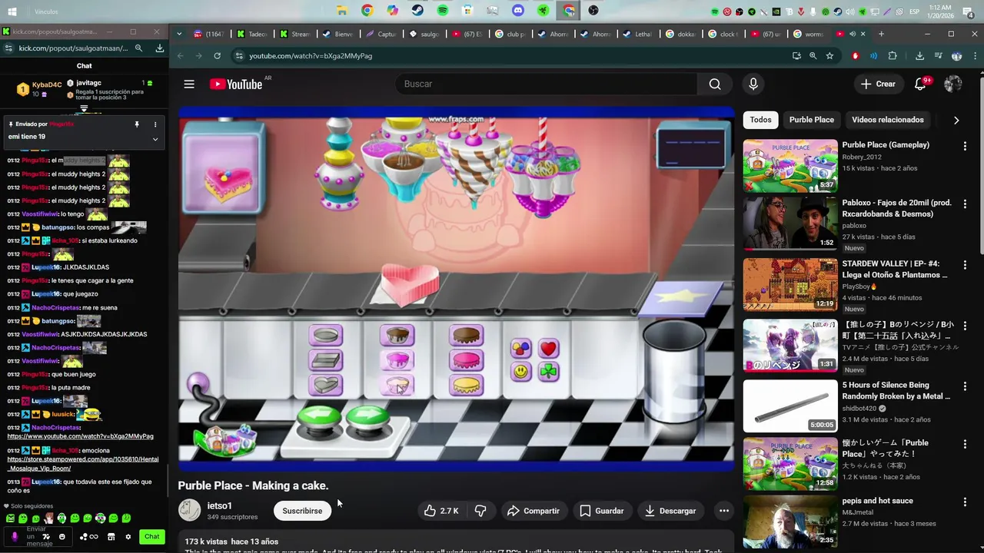Open the Chrome tab search dropdown
The height and width of the screenshot is (553, 984).
(179, 34)
